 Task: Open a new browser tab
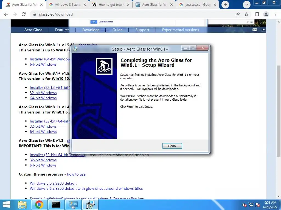(x=225, y=5)
